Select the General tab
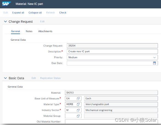 click(16, 31)
